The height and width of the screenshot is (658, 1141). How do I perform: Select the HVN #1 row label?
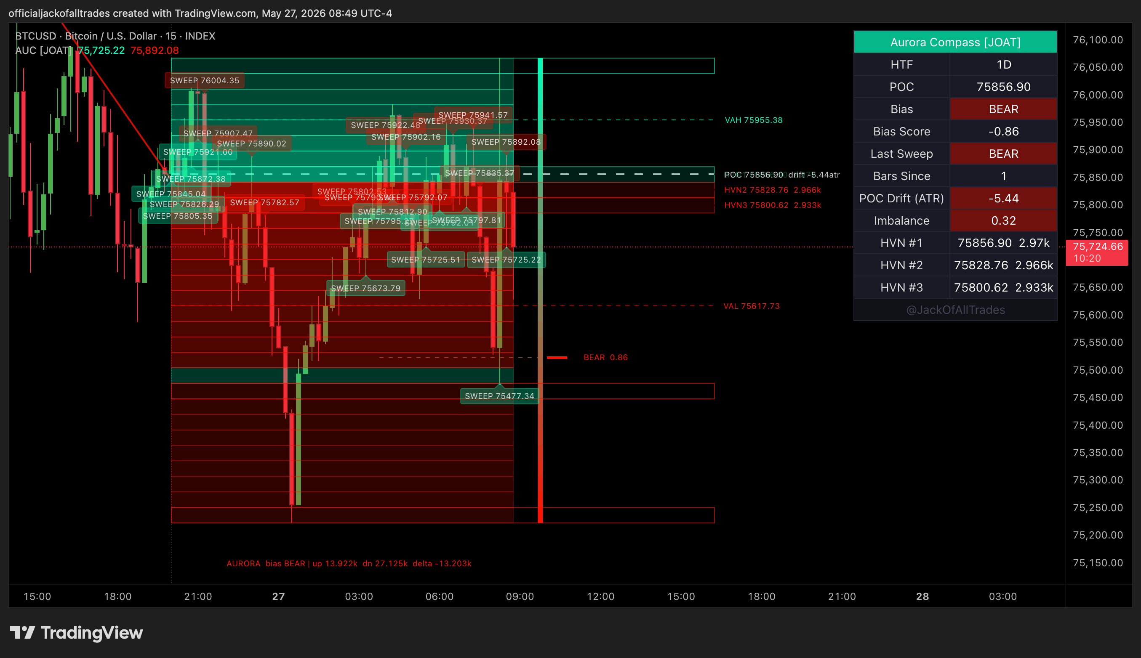(x=901, y=243)
